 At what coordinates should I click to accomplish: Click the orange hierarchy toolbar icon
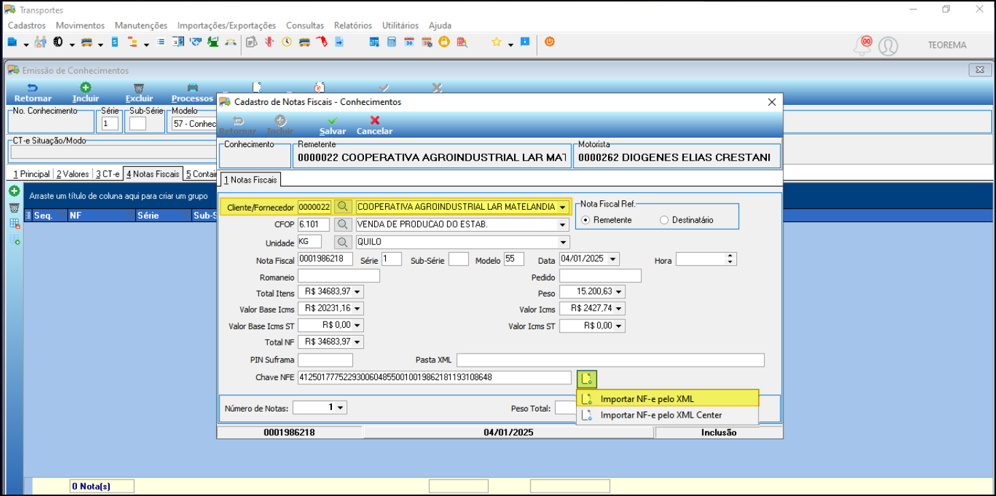click(x=132, y=42)
